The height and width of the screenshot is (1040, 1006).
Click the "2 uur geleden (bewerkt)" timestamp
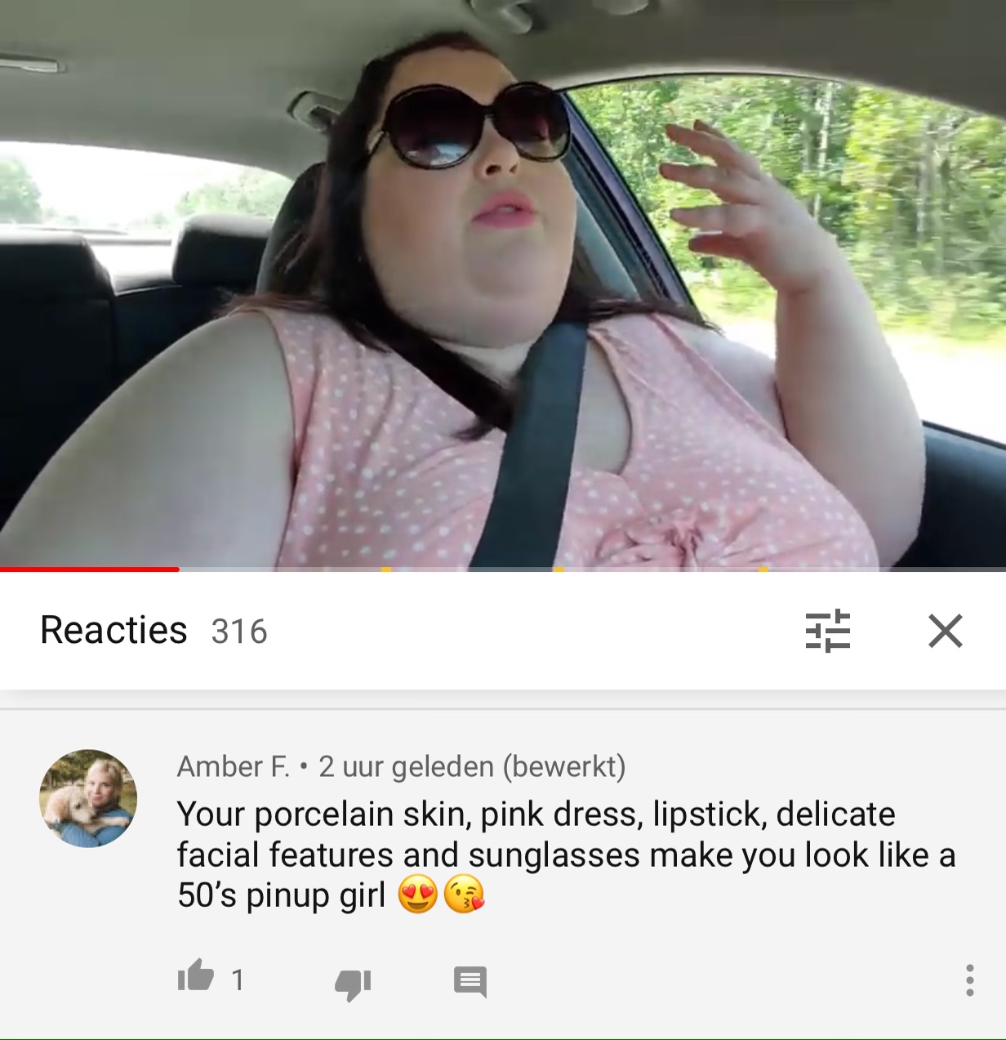472,766
